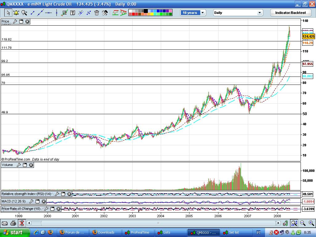316x237 pixels.
Task: Choose the crossed arrows move tool
Action: [89, 13]
